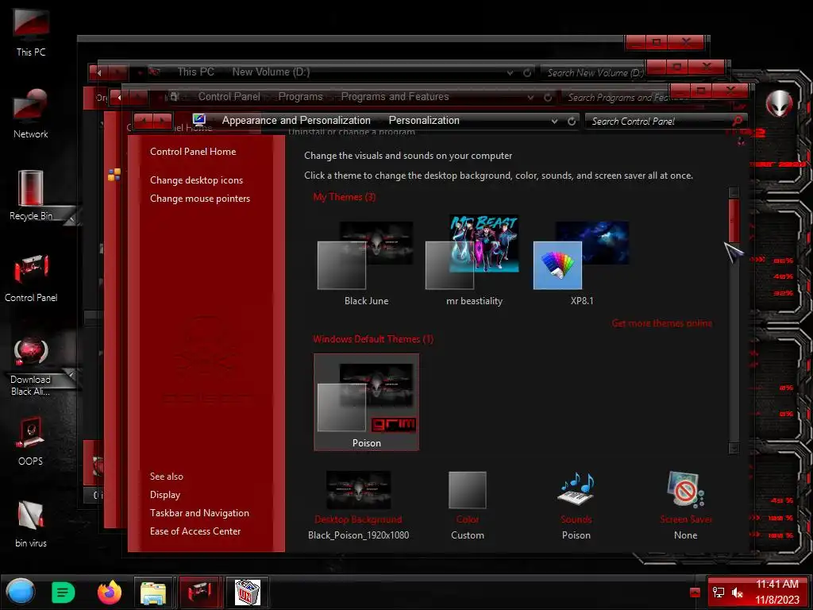
Task: Open the OOPS desktop icon
Action: pos(31,441)
